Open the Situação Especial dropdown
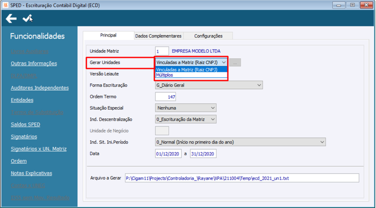 [x=185, y=108]
